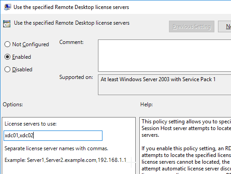Click the Previous Setting button
231x174 pixels.
(x=191, y=26)
